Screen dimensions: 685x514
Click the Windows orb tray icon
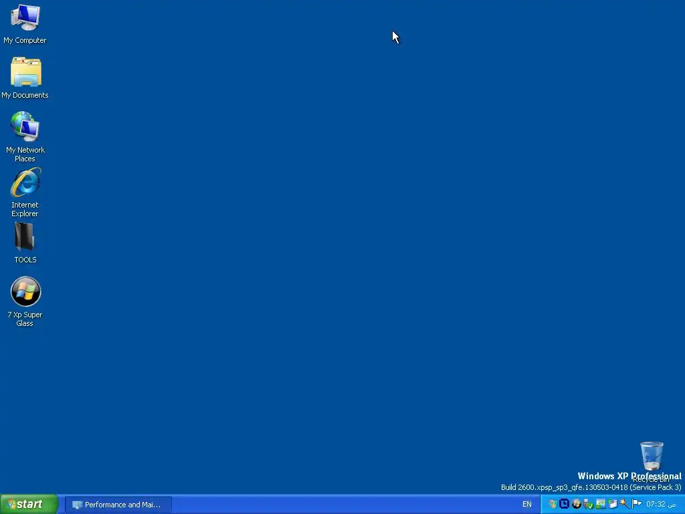(x=577, y=504)
